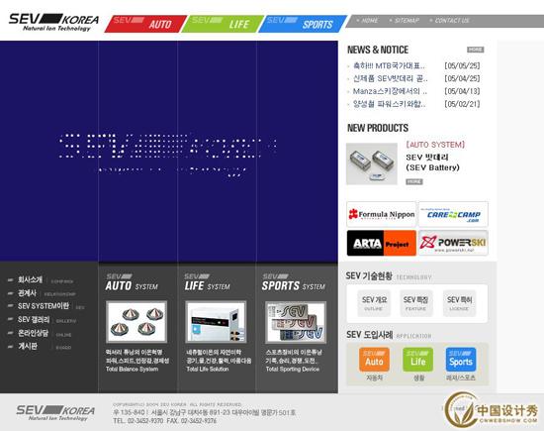Click the footer SEV Korea logo
This screenshot has width=544, height=431.
(55, 413)
